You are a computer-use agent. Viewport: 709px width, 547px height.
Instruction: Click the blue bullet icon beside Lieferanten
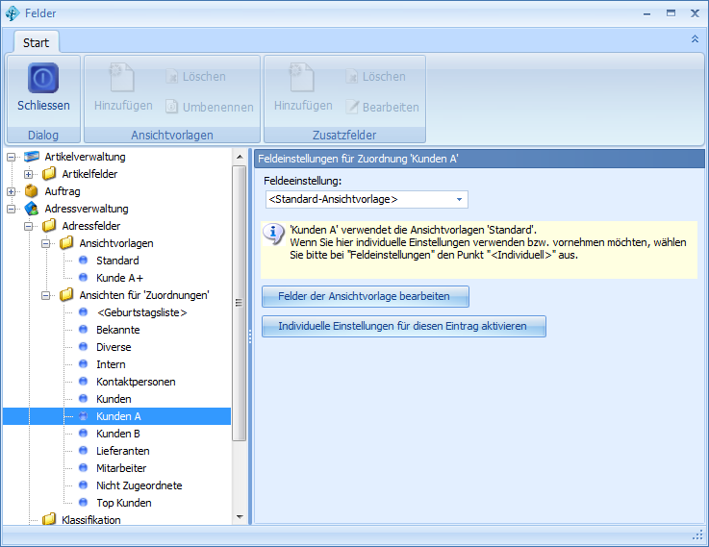[83, 450]
